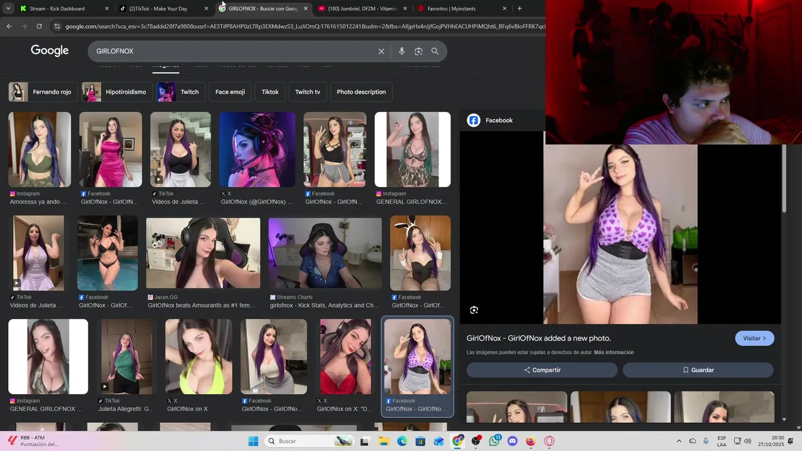
Task: Click the Google logo
Action: (49, 51)
